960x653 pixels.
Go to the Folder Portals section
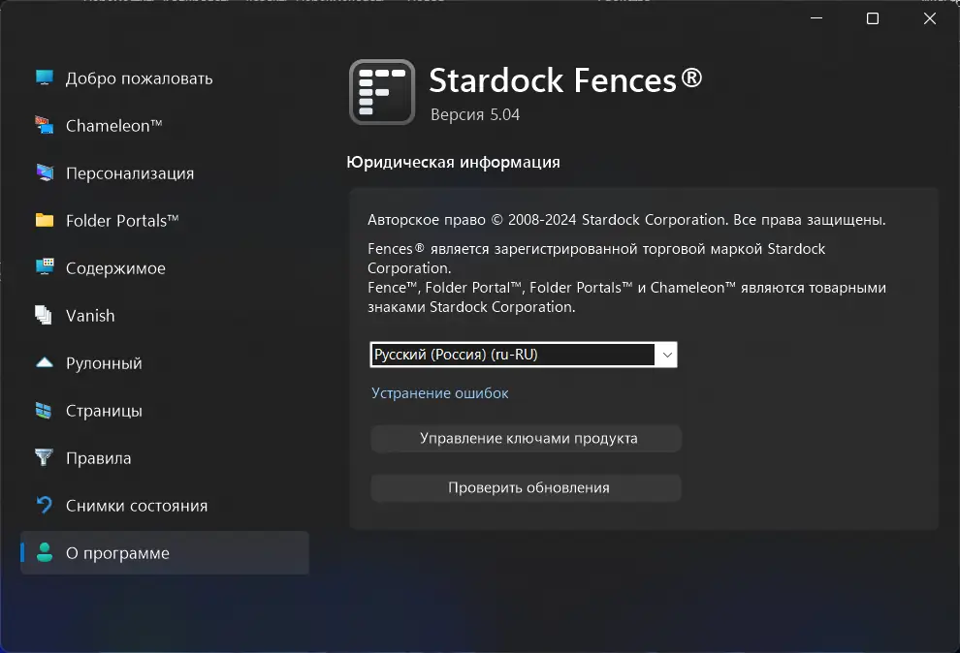click(122, 220)
